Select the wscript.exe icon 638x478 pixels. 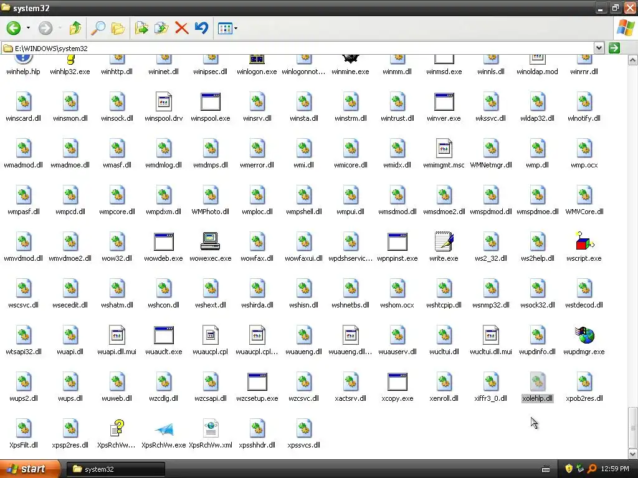(584, 242)
